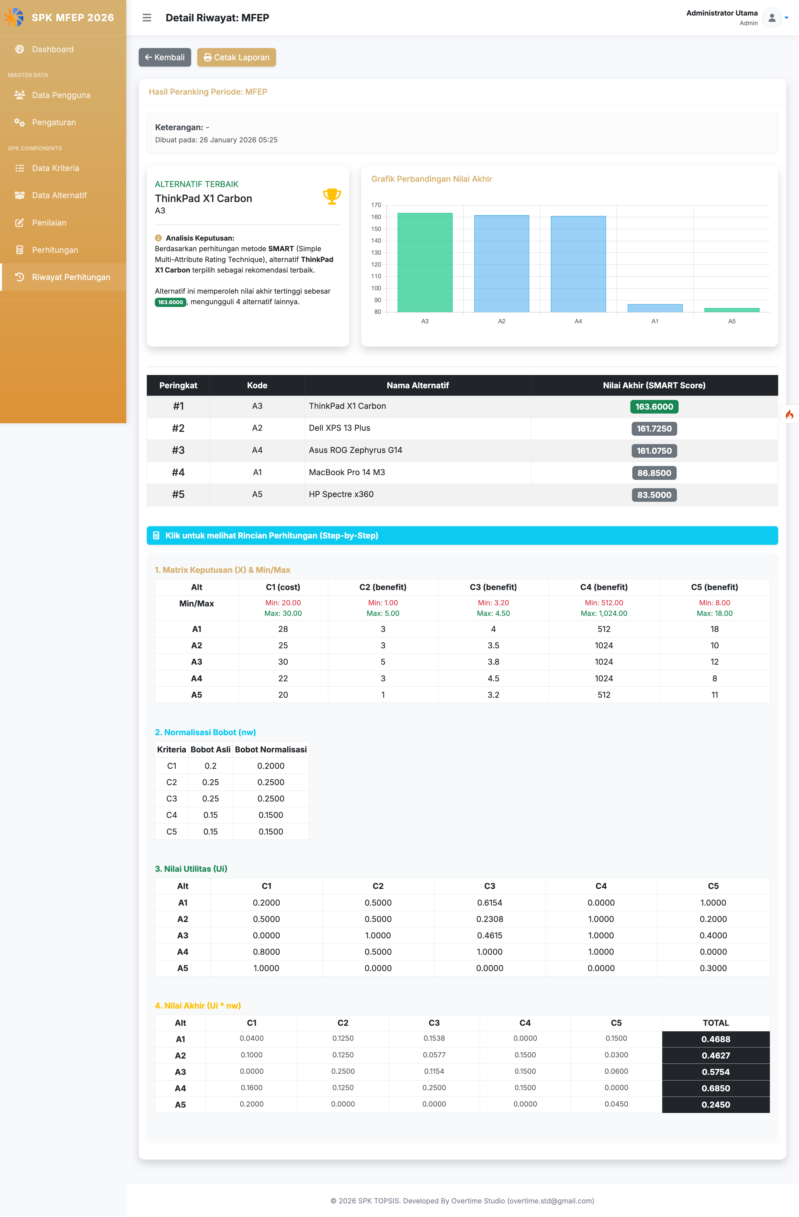Collapse the Rincian Perhitungan step-by-step panel
This screenshot has height=1217, width=799.
(x=462, y=535)
